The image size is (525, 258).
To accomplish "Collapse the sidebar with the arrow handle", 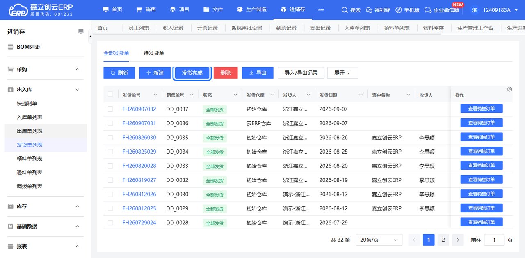I will [90, 36].
